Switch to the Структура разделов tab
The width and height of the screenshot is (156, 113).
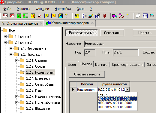[22, 23]
